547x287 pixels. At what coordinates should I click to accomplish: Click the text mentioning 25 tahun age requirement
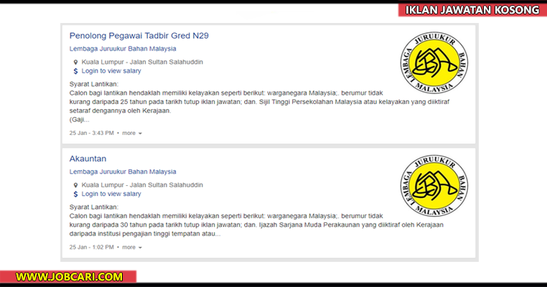coord(259,102)
